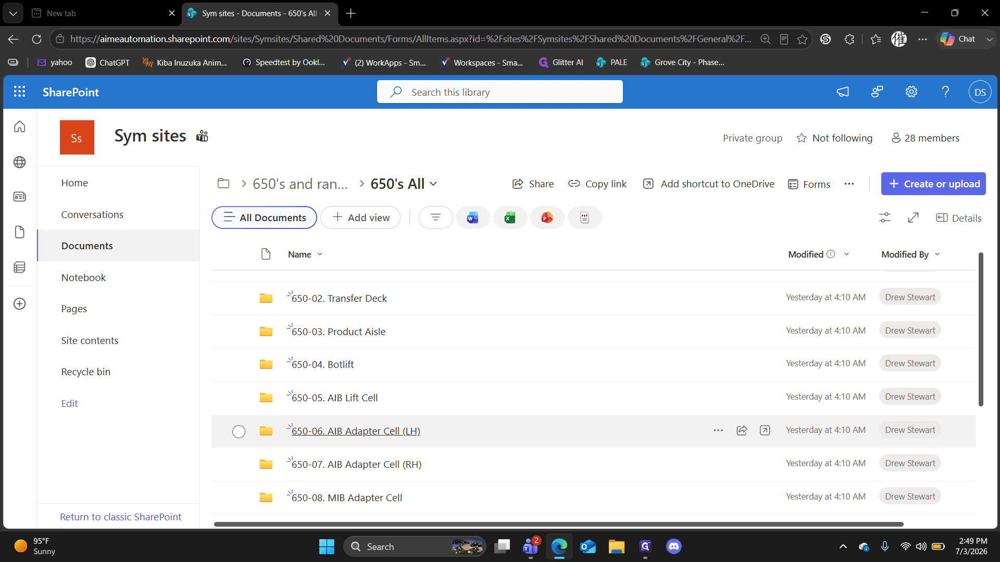Toggle the Details pane
This screenshot has height=562, width=1000.
click(x=959, y=218)
